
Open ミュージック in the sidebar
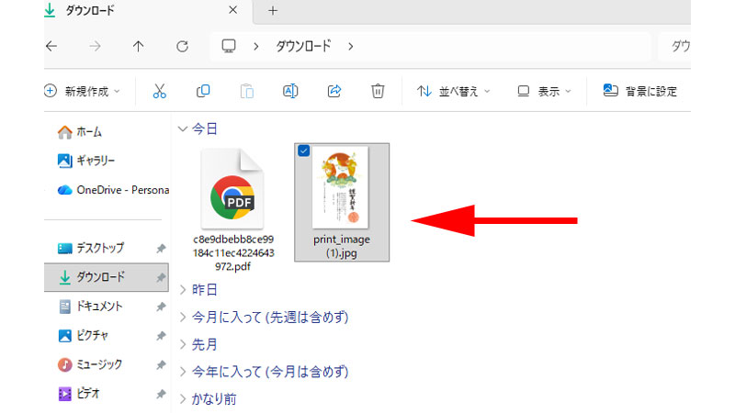click(x=89, y=364)
